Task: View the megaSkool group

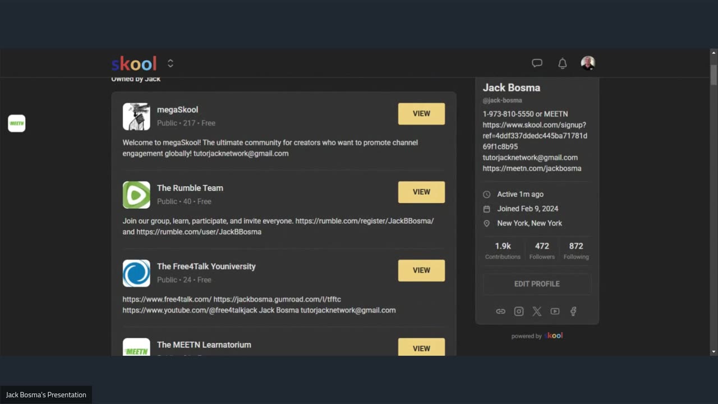Action: tap(421, 113)
